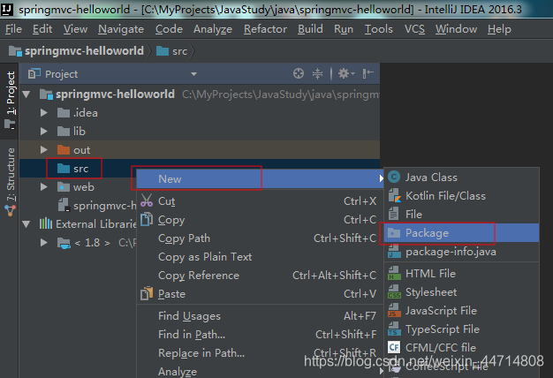Open the Project panel settings gear
This screenshot has height=378, width=553.
click(x=346, y=73)
